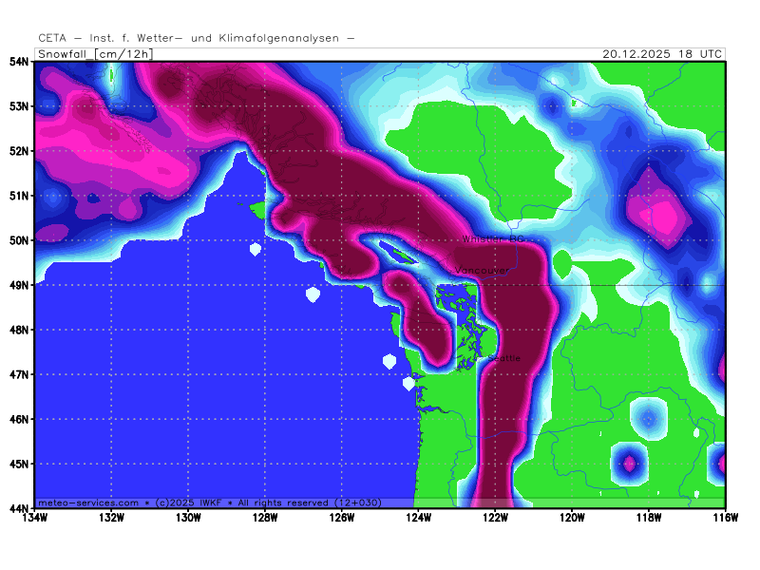Screen dimensions: 760x570
Task: Click the 49N latitude axis label
Action: coord(18,285)
